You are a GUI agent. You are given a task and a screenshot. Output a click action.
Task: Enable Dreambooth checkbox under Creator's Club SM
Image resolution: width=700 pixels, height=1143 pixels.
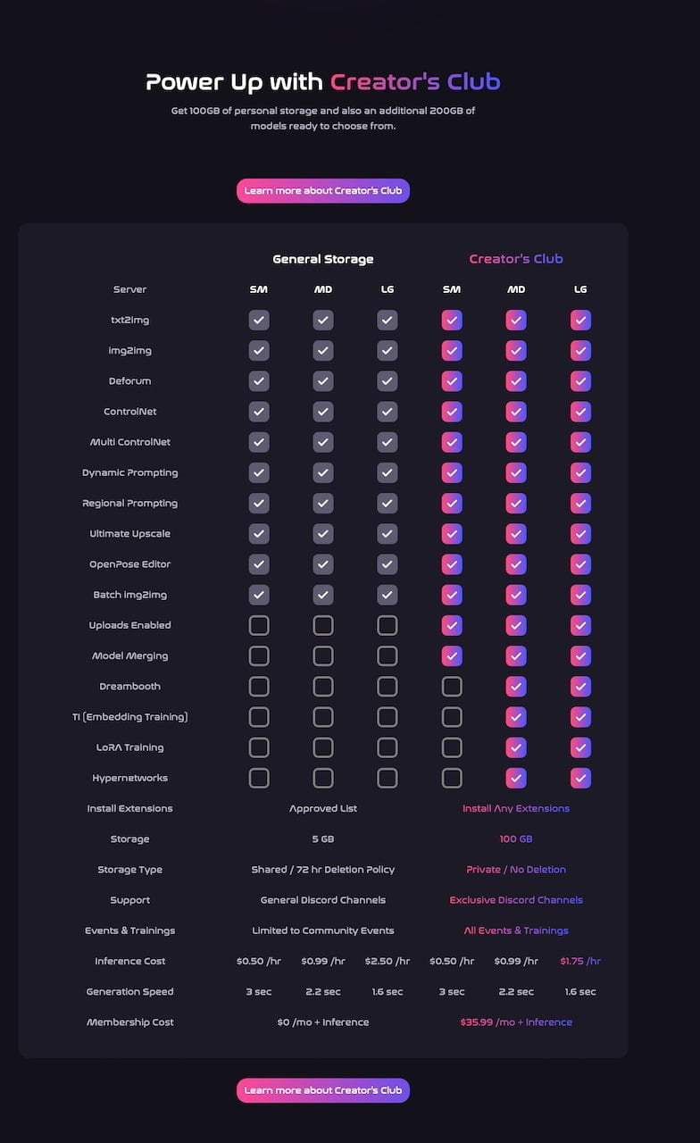point(452,686)
